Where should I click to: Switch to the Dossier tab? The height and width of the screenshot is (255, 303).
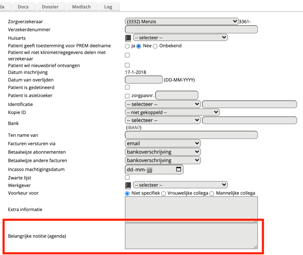50,7
